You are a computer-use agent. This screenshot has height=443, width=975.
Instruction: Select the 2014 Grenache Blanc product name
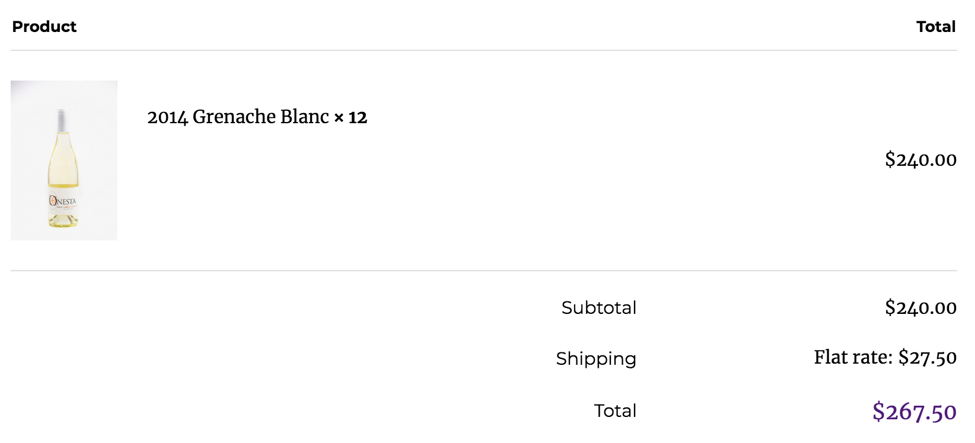tap(238, 117)
